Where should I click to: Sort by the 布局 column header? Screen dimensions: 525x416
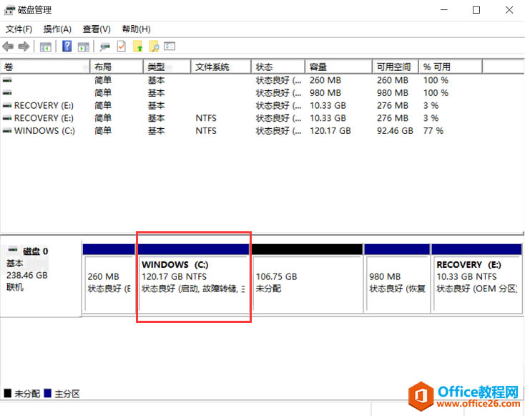(x=117, y=67)
